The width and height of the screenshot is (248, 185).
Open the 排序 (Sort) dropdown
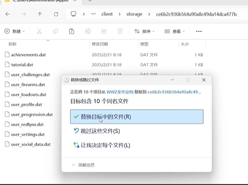coord(144,31)
